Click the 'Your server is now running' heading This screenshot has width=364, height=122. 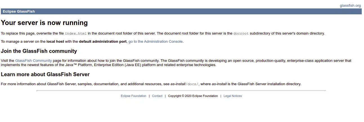click(44, 22)
